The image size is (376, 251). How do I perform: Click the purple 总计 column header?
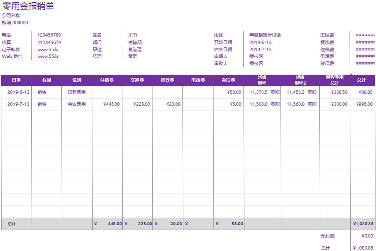point(361,80)
